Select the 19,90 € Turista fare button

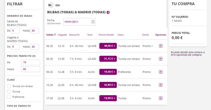(x=108, y=98)
